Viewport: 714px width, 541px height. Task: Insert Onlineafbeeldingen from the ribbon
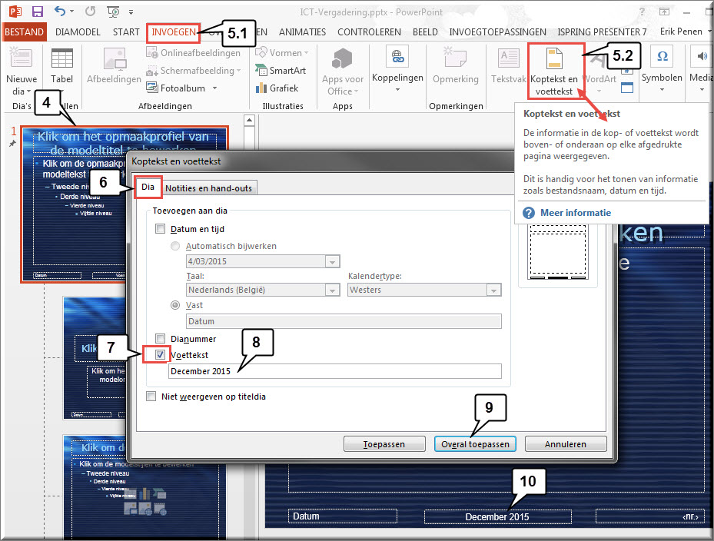pyautogui.click(x=193, y=53)
